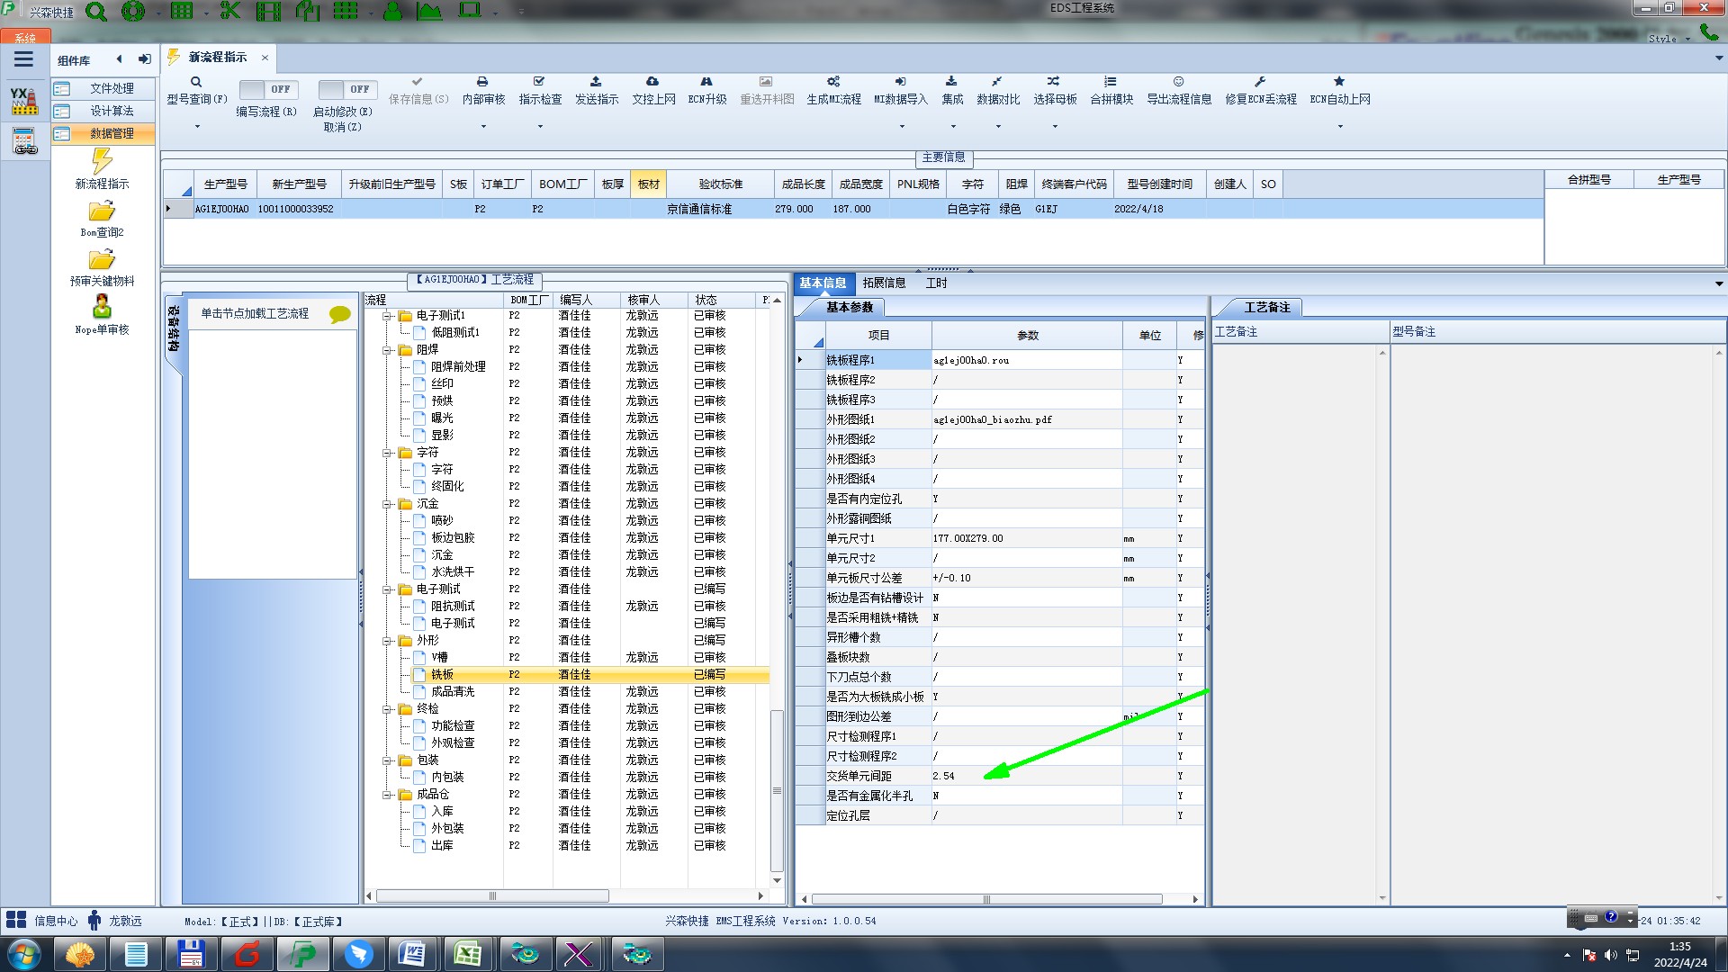Click the 生成MI流程 gears icon
Screen dimensions: 1728x972
(x=833, y=82)
